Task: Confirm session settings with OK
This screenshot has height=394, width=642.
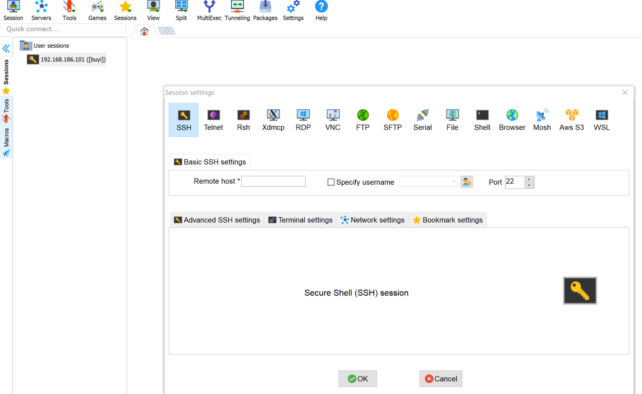Action: click(x=357, y=379)
